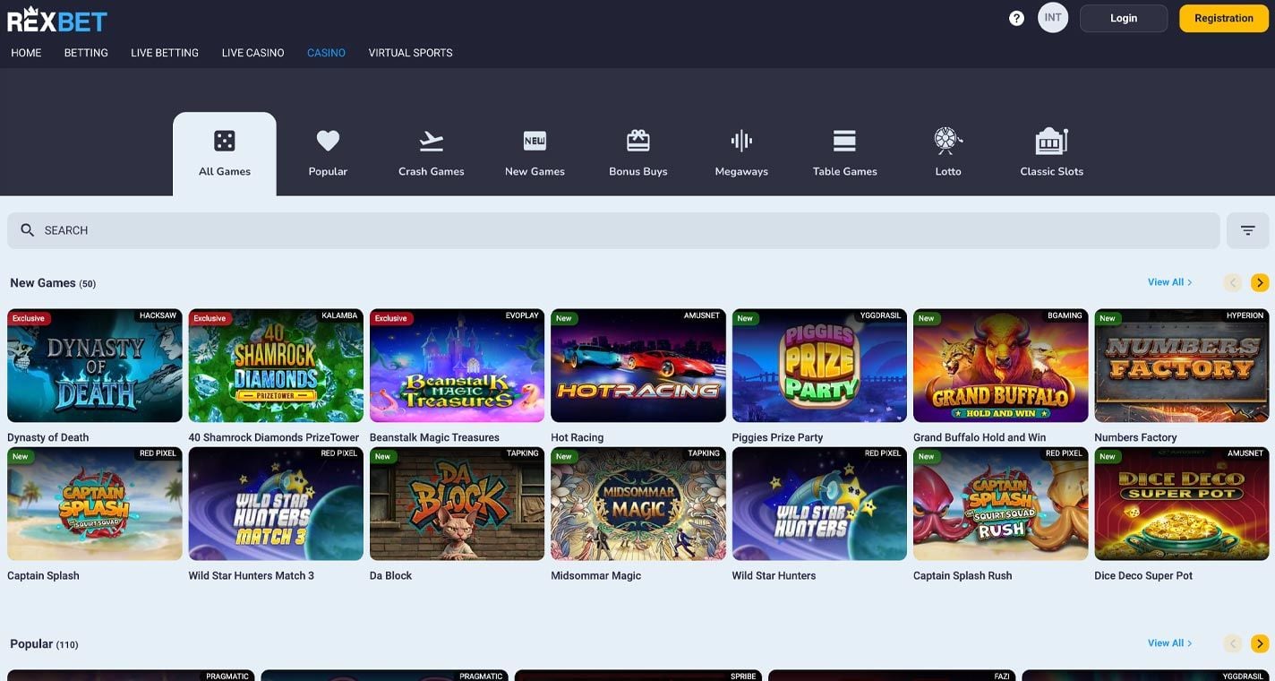Show next New Games with right arrow

[x=1260, y=283]
